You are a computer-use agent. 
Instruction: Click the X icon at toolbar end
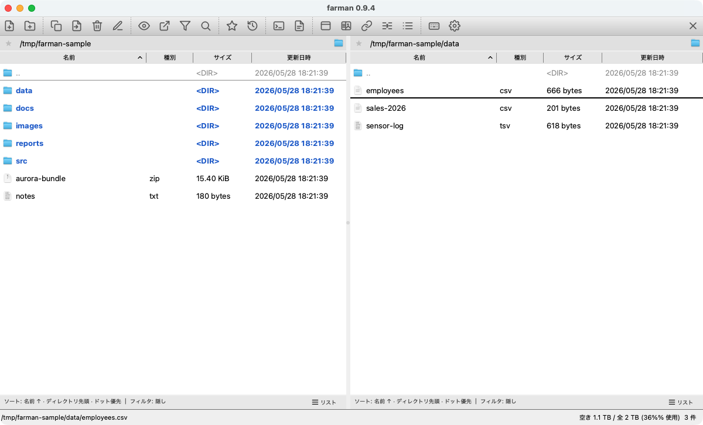693,26
